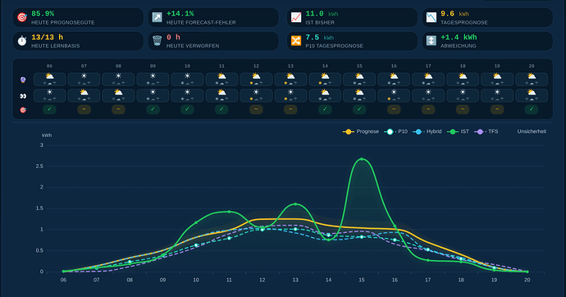Select crystal-ball row weather cell for hour 12
The image size is (566, 297).
coord(256,80)
